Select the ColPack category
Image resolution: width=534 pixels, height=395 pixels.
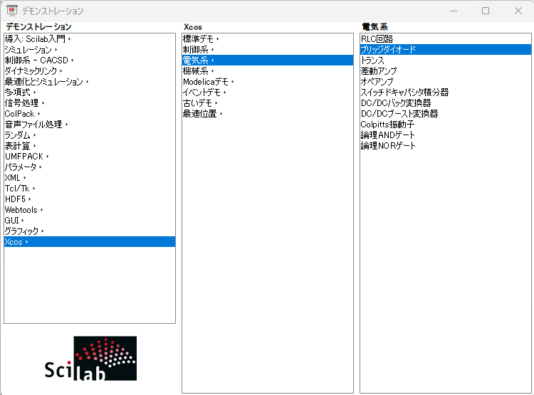pyautogui.click(x=90, y=114)
